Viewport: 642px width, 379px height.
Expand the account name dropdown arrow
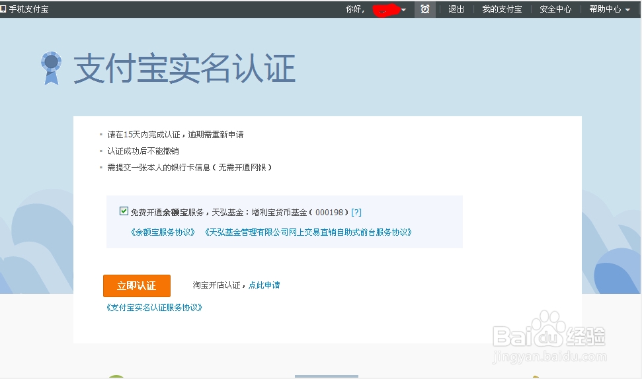click(404, 10)
